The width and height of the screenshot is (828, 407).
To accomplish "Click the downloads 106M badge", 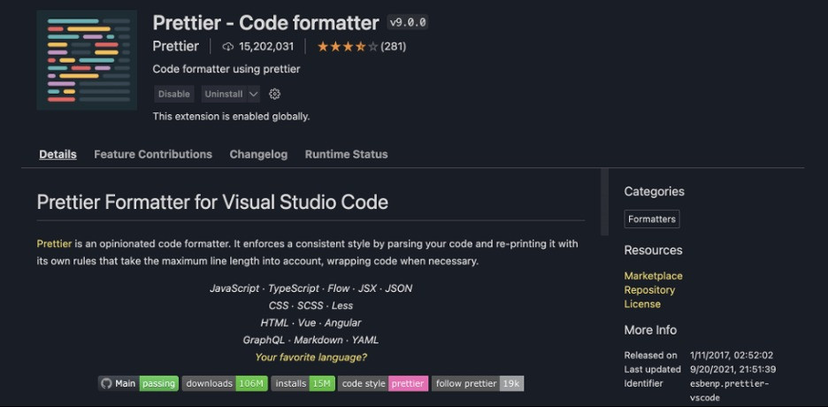I will [x=225, y=383].
